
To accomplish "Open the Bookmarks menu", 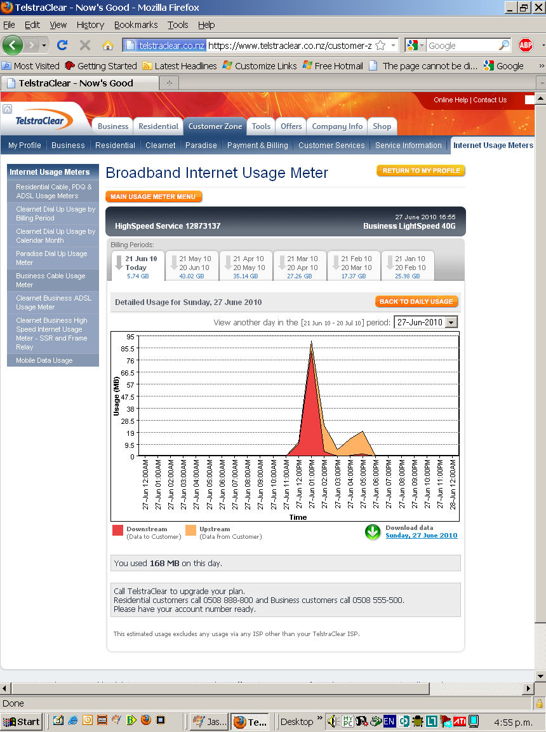I will tap(136, 25).
